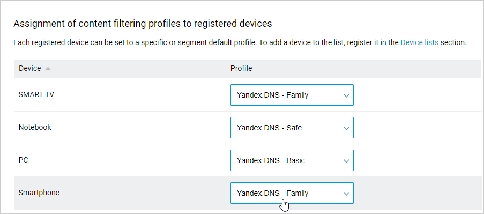Click chevron arrow in Smartphone row

tap(346, 194)
